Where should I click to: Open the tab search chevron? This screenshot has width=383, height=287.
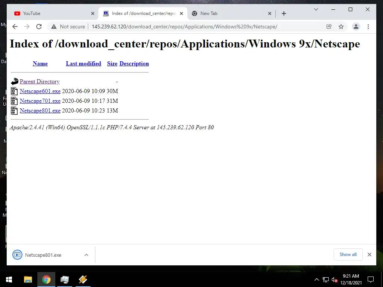tap(316, 9)
